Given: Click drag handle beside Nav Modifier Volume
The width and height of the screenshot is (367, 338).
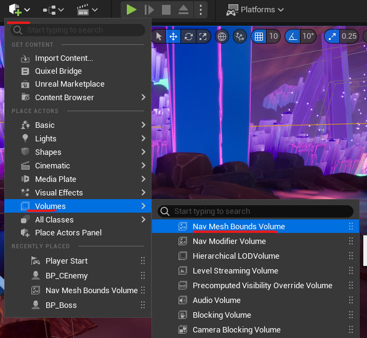Looking at the screenshot, I should (x=350, y=241).
